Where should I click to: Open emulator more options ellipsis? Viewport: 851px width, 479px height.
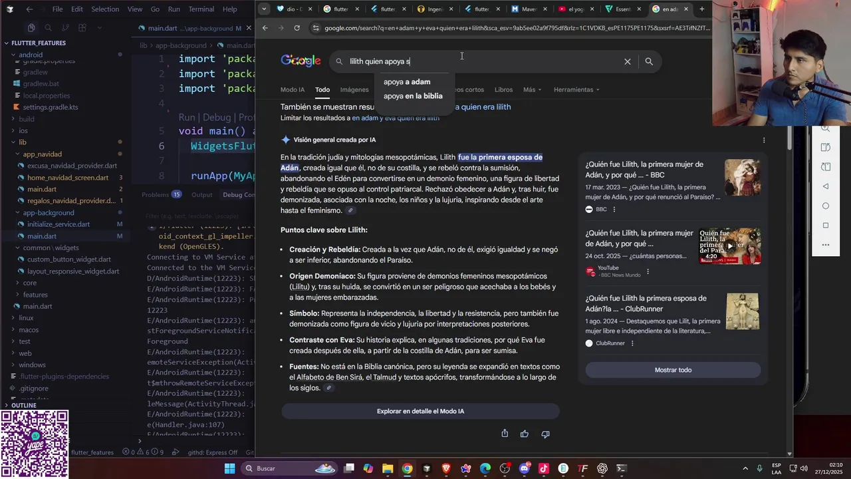coord(825,245)
